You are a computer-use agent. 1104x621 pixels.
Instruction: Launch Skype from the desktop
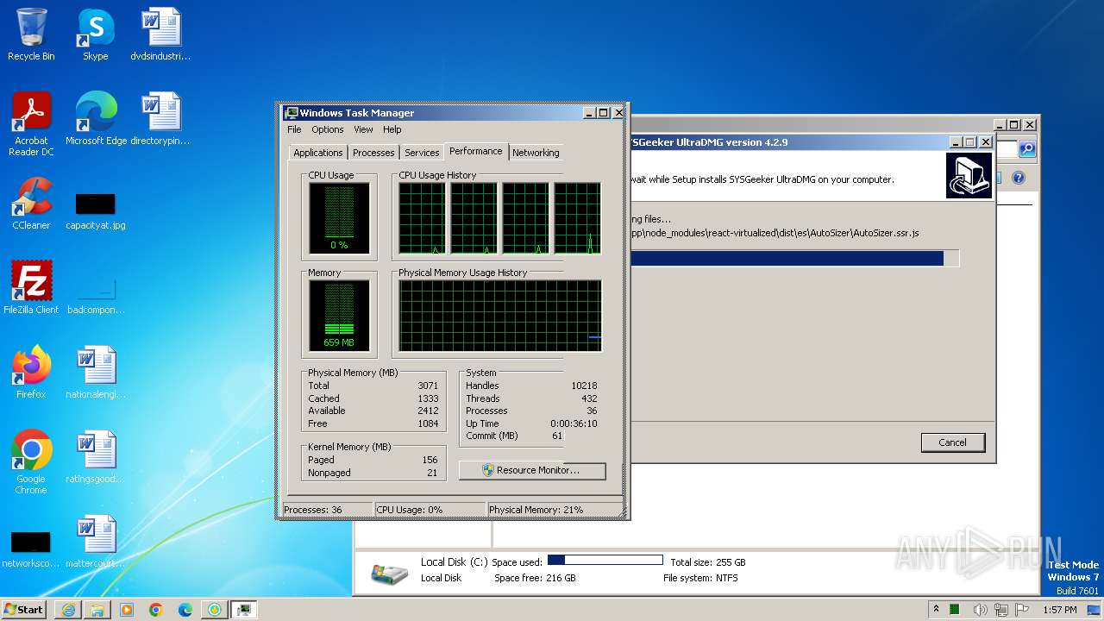pyautogui.click(x=95, y=34)
